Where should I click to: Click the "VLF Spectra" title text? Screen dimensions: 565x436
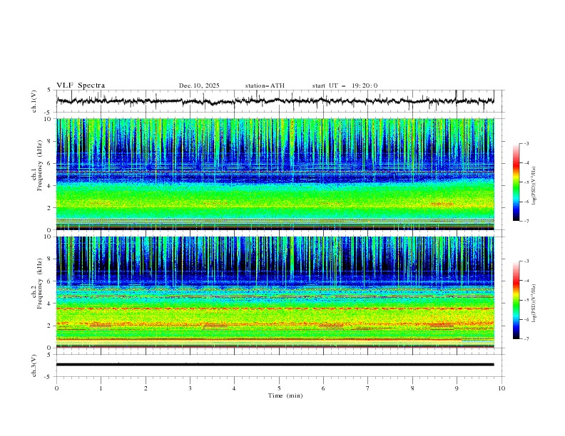pyautogui.click(x=81, y=85)
